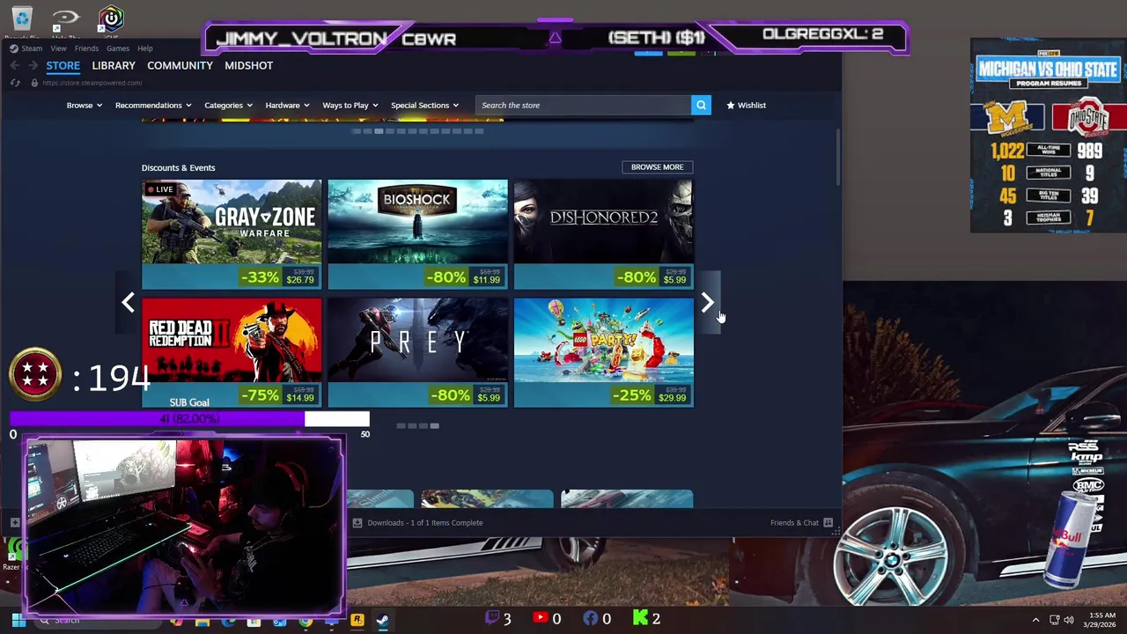
Task: Expand the Special Sections dropdown
Action: pos(424,105)
